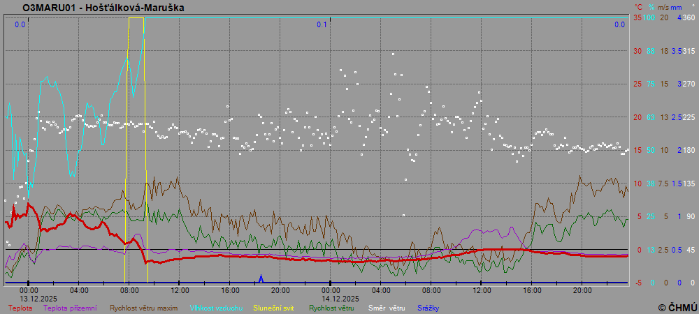Click the blue Srážky legend label
The width and height of the screenshot is (699, 314).
click(428, 307)
